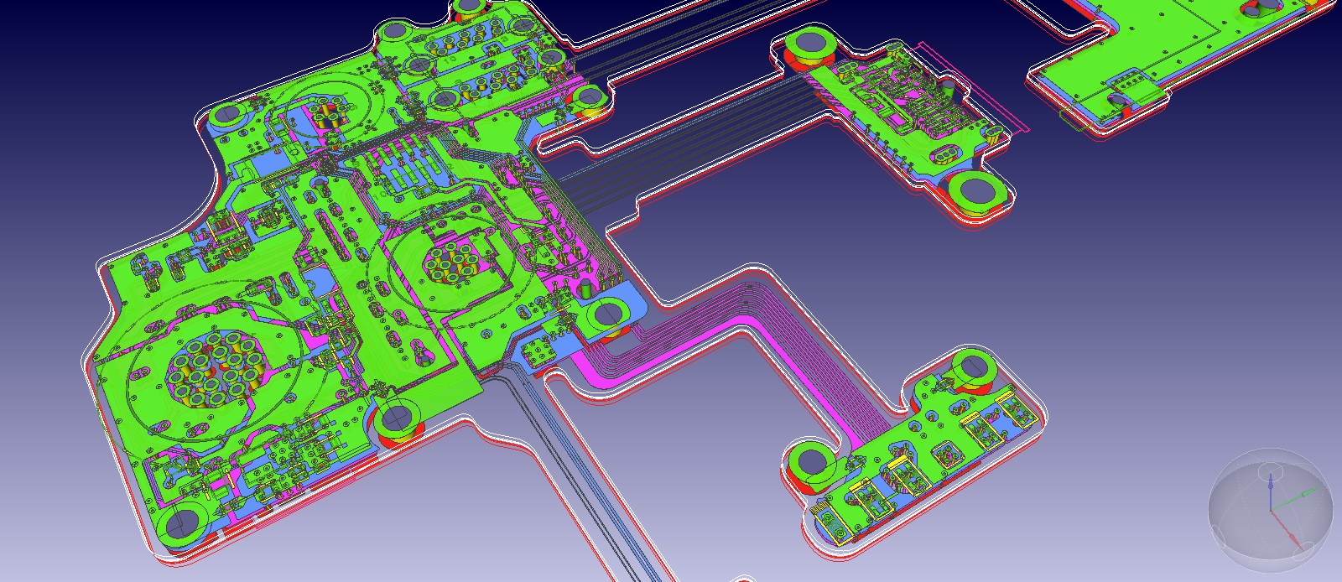Select top mounting hole of lower-right small board
The height and width of the screenshot is (582, 1342).
pos(972,367)
